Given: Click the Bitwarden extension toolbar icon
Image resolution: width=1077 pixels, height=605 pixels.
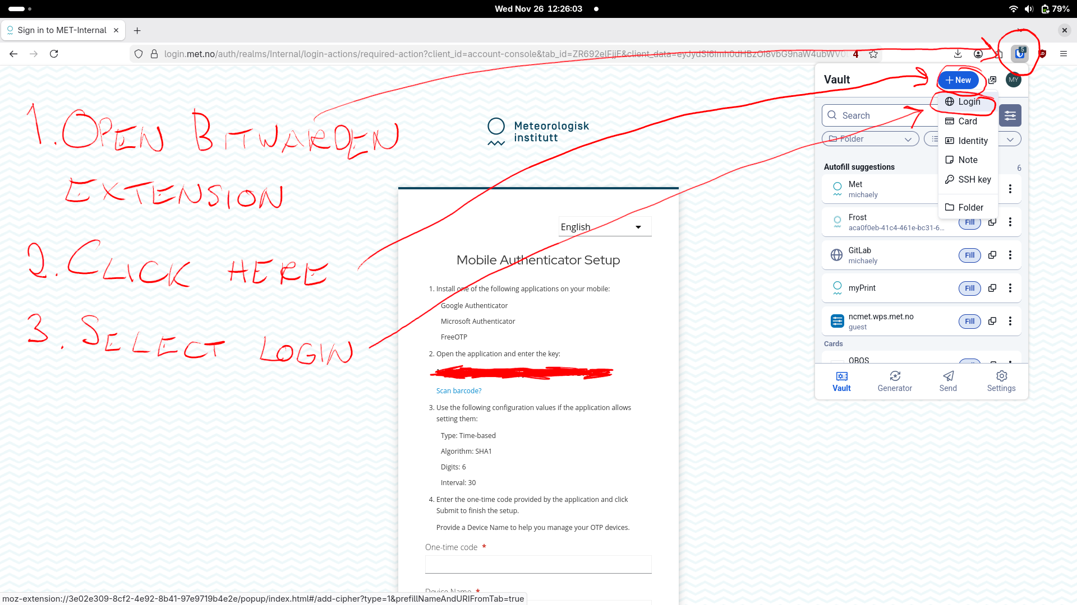Looking at the screenshot, I should [x=1019, y=54].
